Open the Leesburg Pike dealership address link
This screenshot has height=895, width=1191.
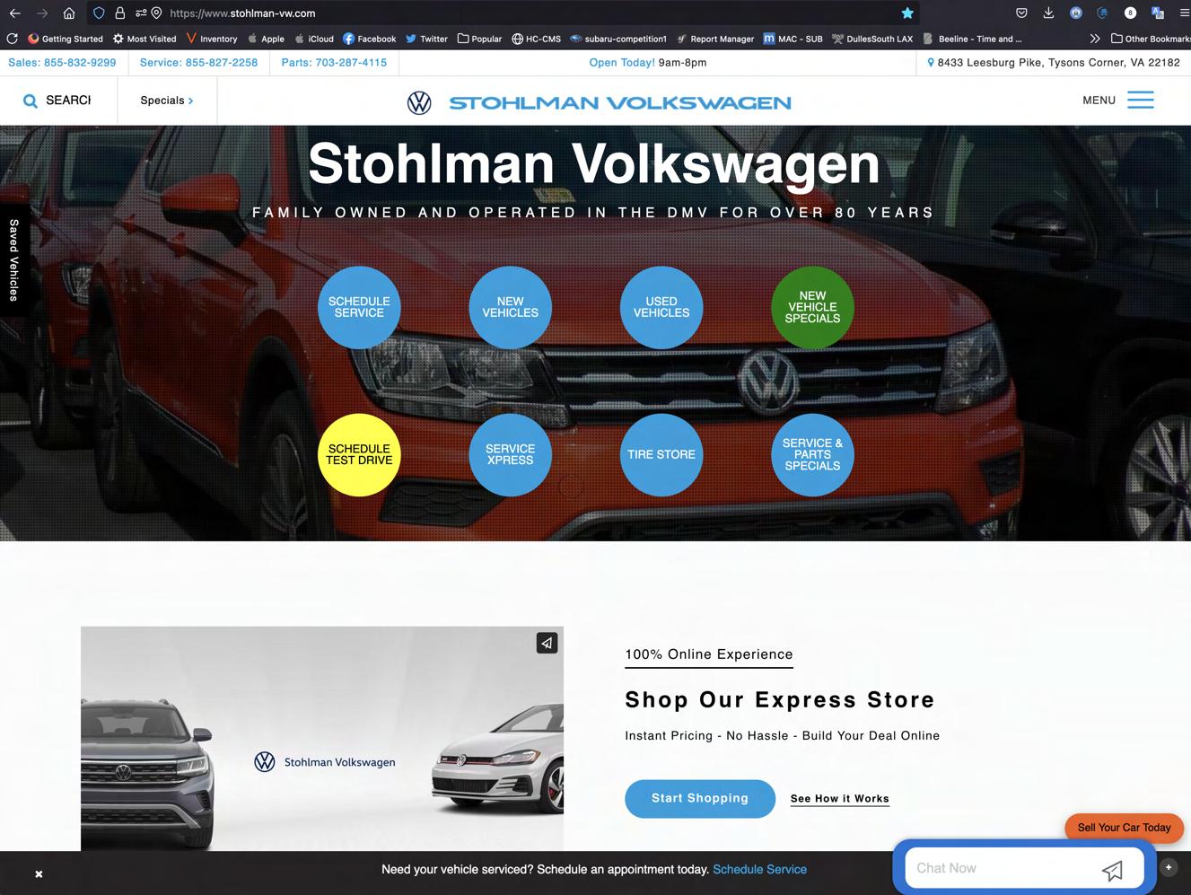(x=1059, y=63)
